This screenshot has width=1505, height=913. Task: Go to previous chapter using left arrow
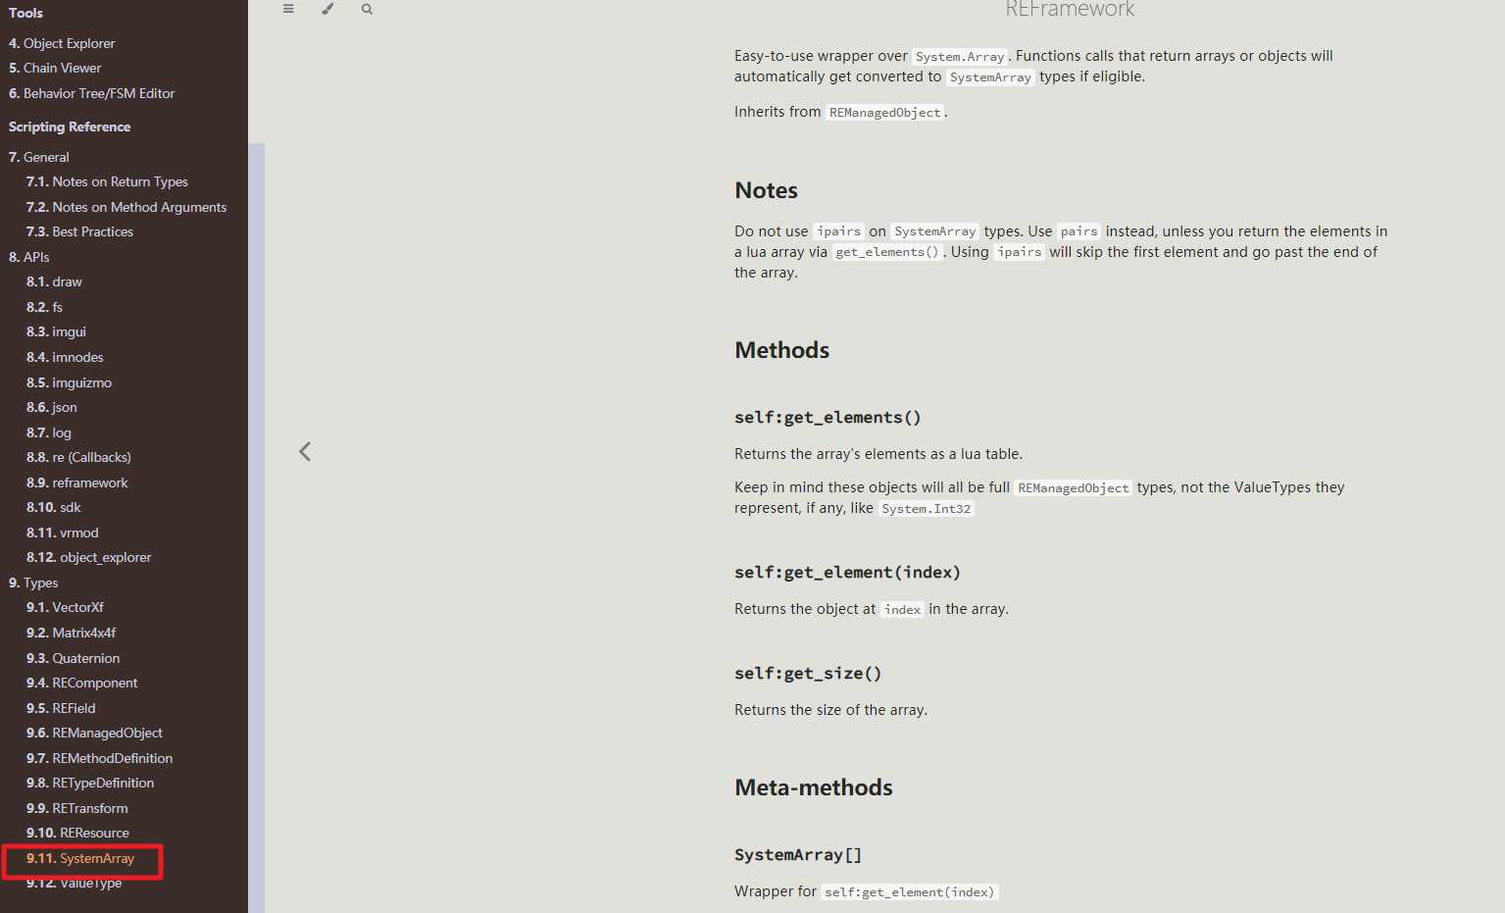click(305, 451)
